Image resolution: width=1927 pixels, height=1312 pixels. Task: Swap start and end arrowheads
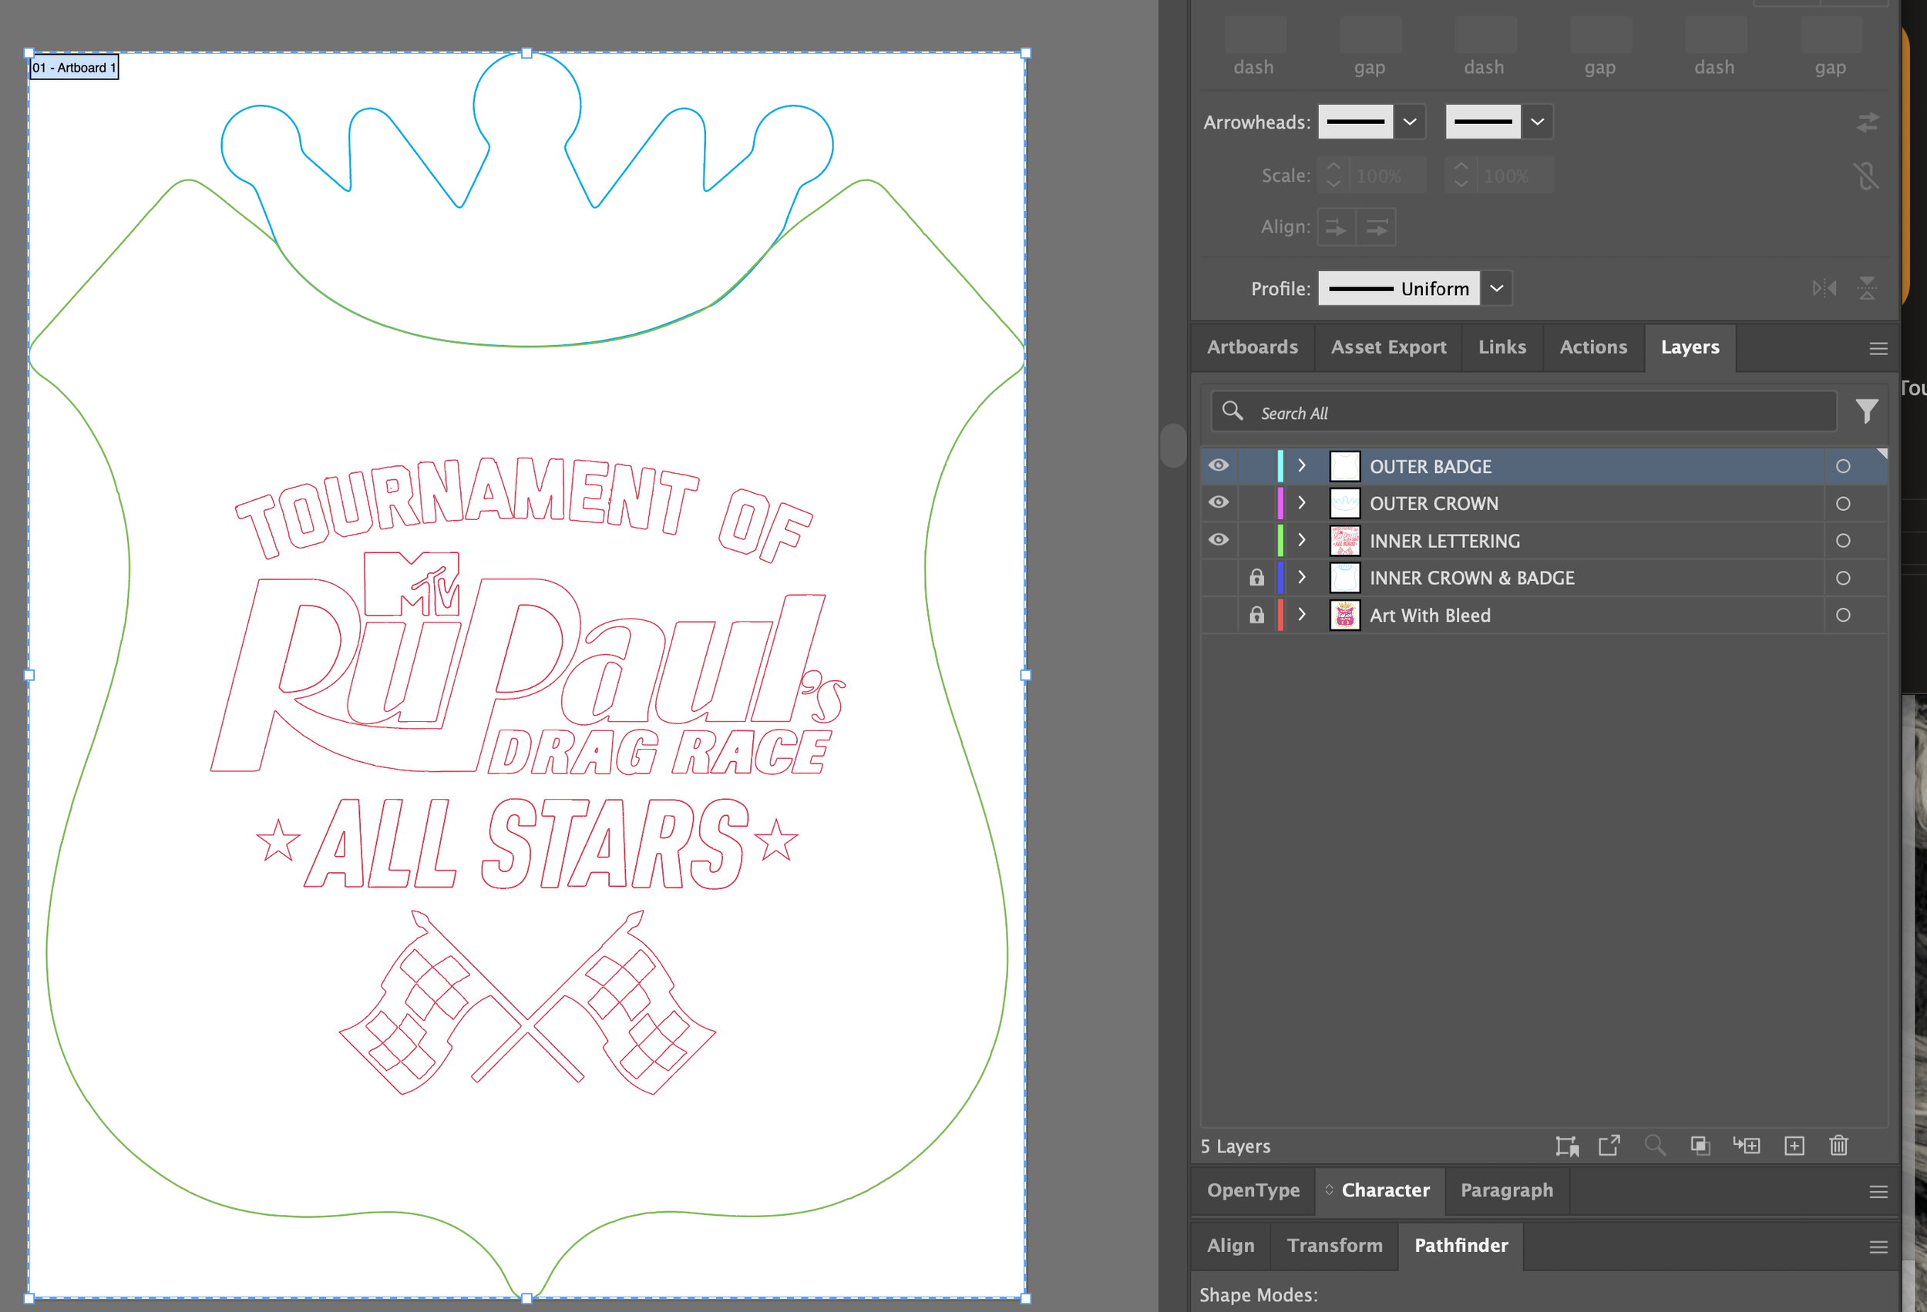click(1868, 122)
